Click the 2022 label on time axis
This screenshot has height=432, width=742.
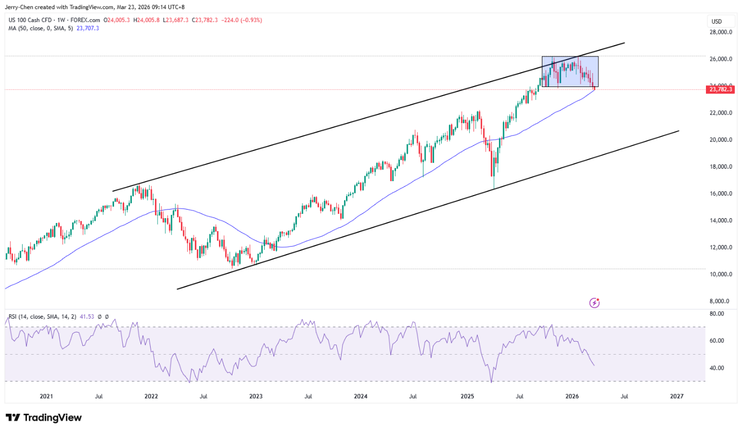(151, 397)
